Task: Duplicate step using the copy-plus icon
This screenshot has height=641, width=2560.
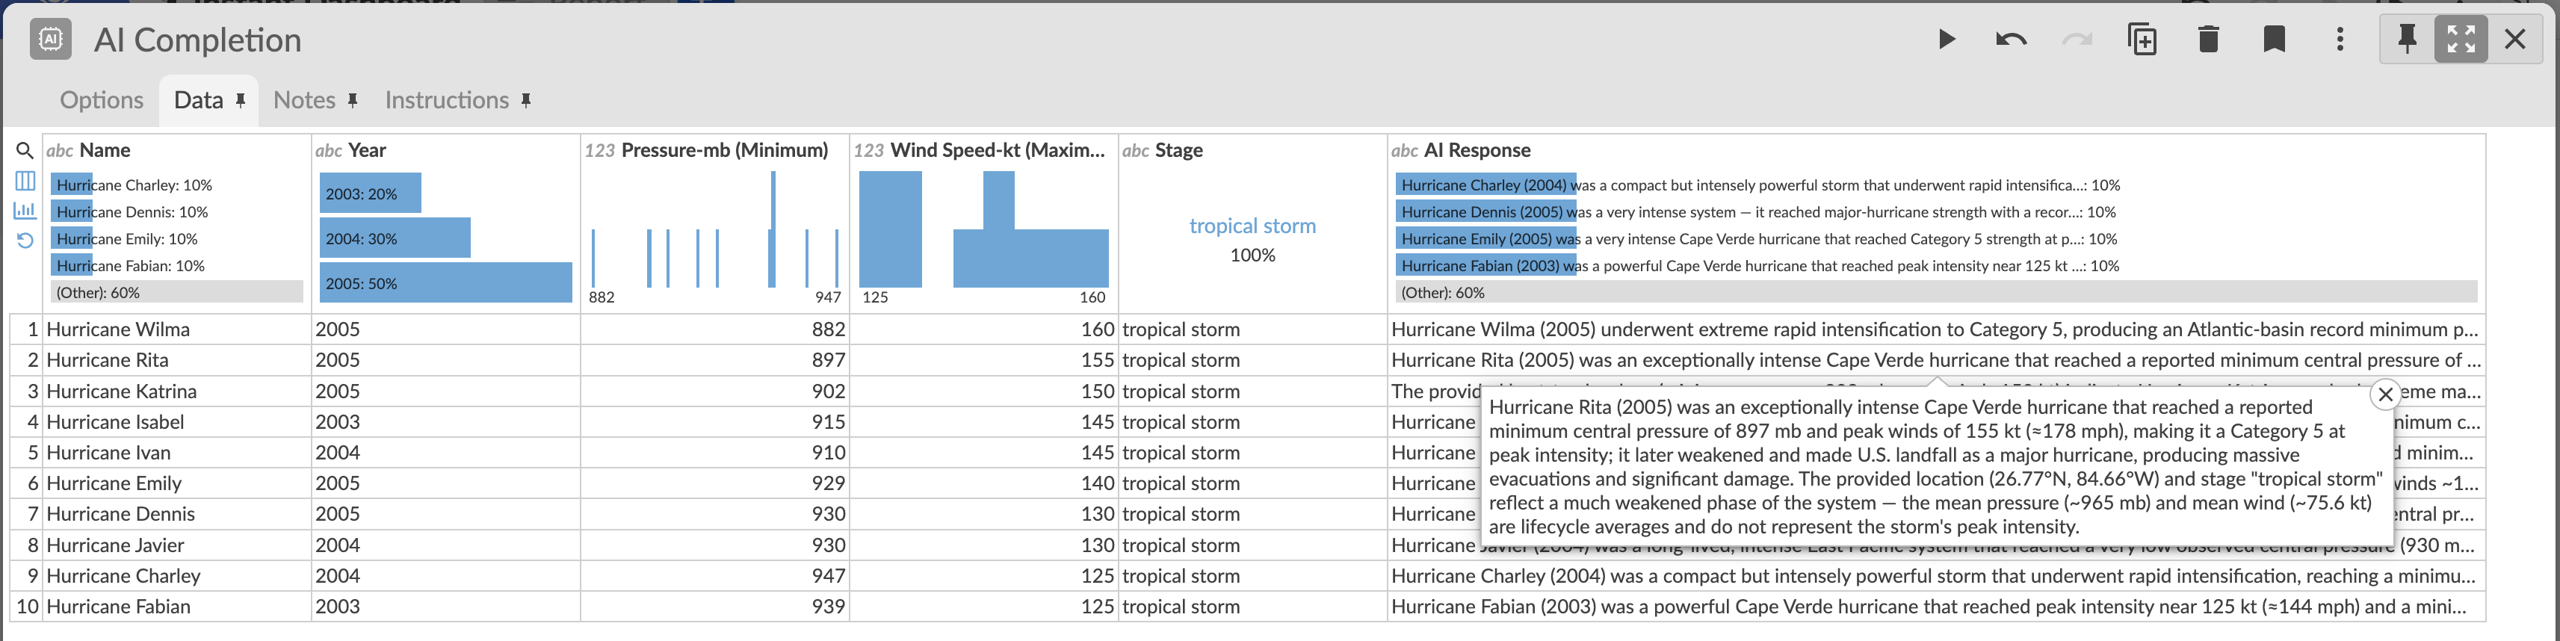Action: 2142,40
